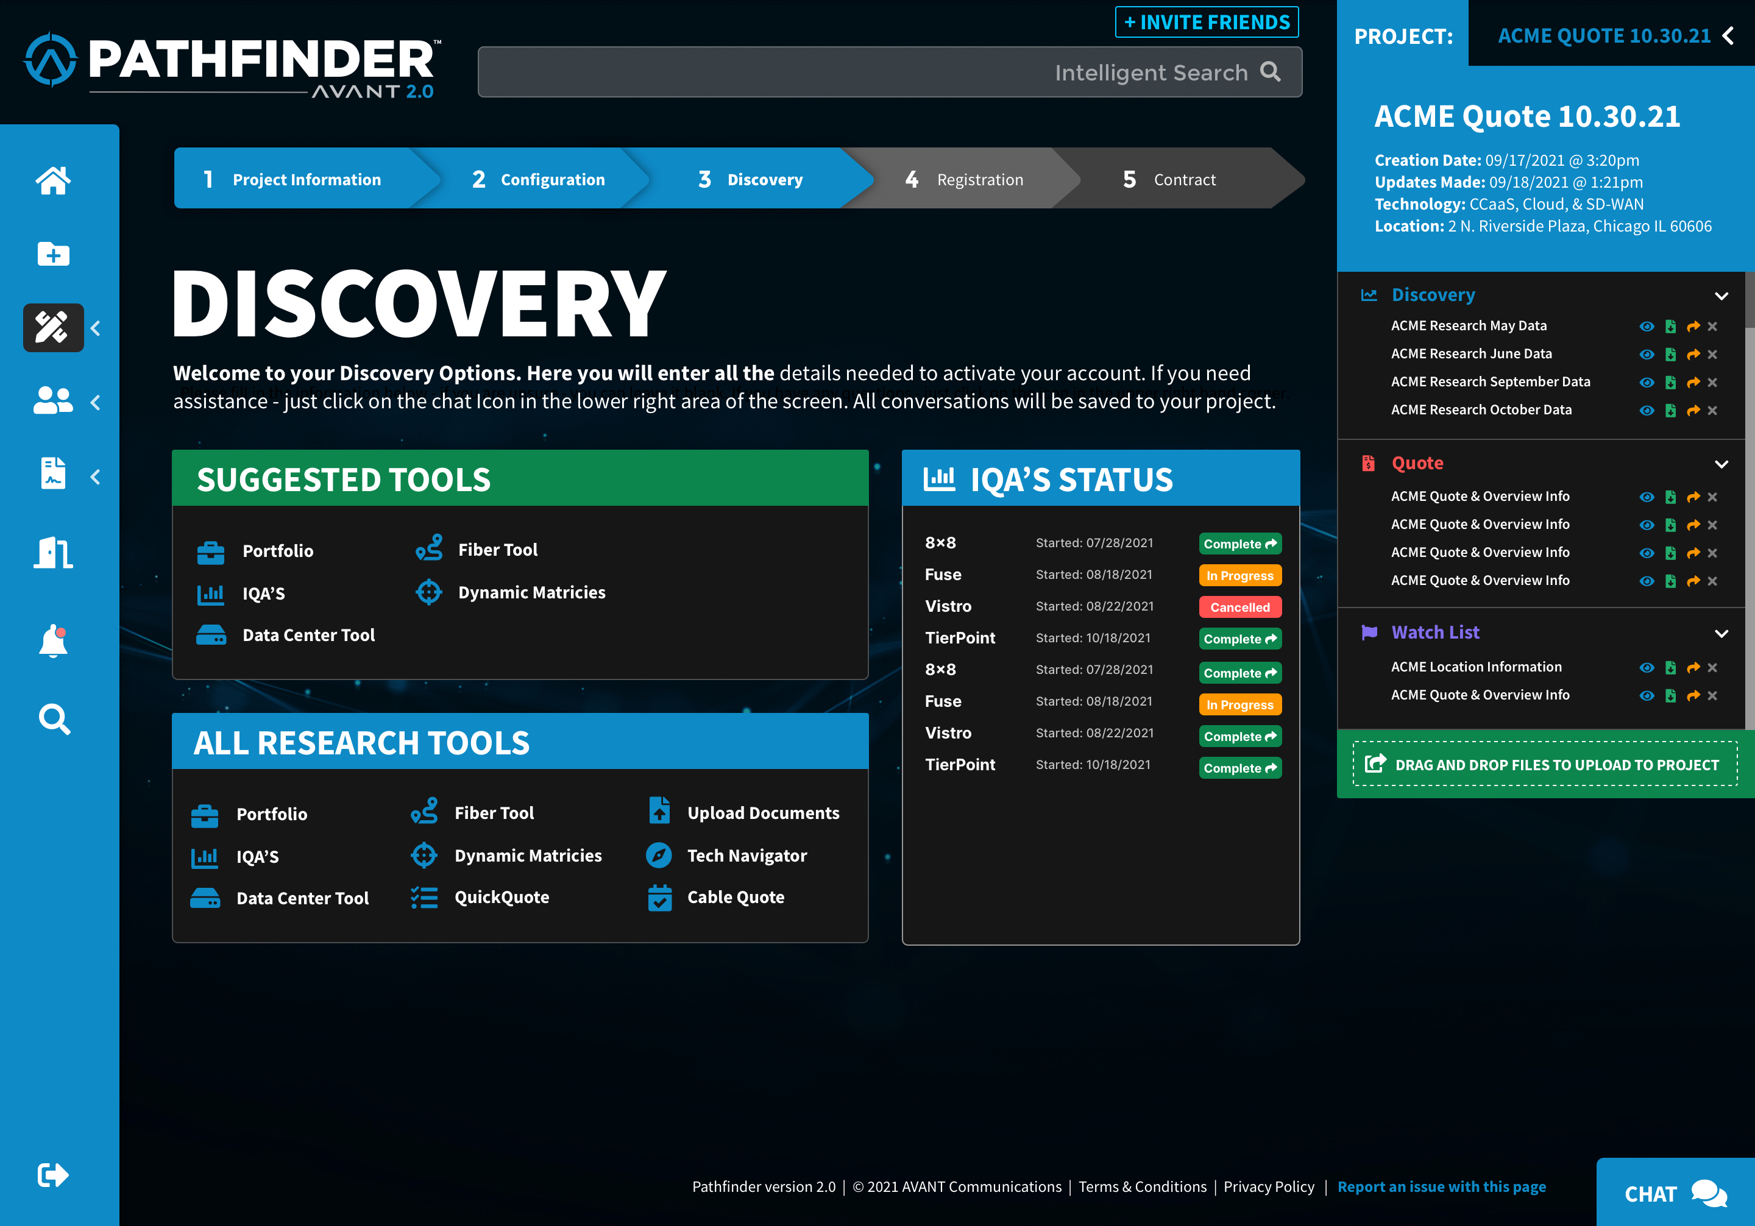Click In Progress badge for first Fuse row
The width and height of the screenshot is (1755, 1226).
1240,576
